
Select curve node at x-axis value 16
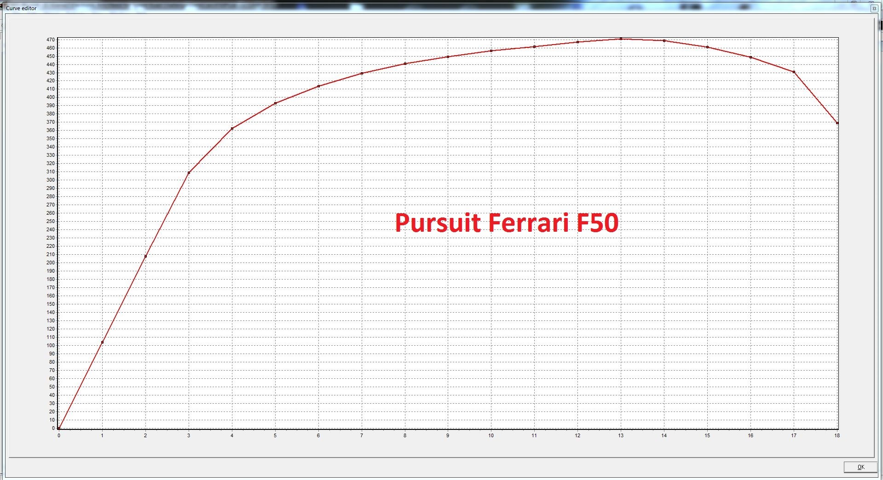[750, 57]
